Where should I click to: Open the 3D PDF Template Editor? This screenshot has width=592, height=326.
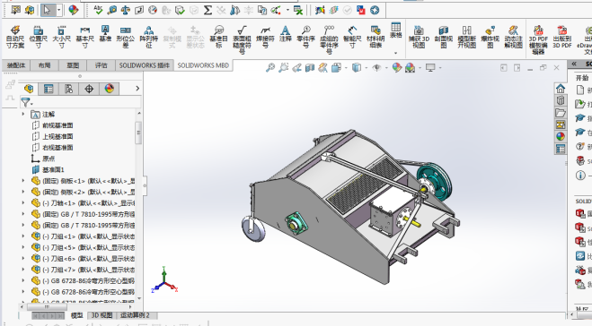pyautogui.click(x=538, y=39)
